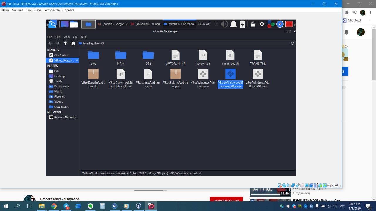
Task: Open Kali notifications bell icon
Action: (233, 24)
